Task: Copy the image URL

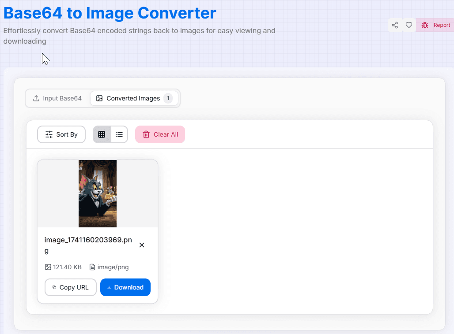Action: (70, 287)
